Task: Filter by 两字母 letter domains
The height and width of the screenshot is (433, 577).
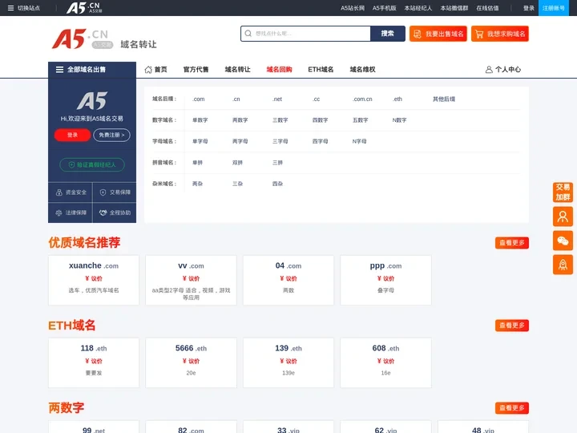Action: tap(240, 141)
